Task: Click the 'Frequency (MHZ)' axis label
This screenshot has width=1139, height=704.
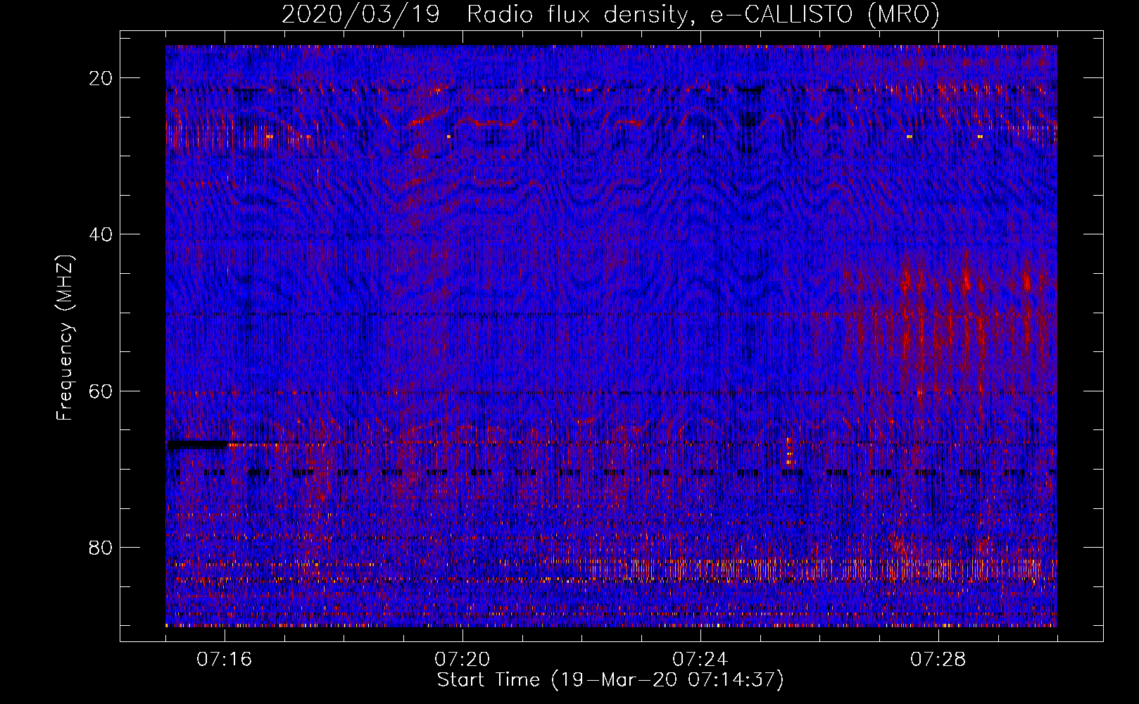Action: [65, 338]
